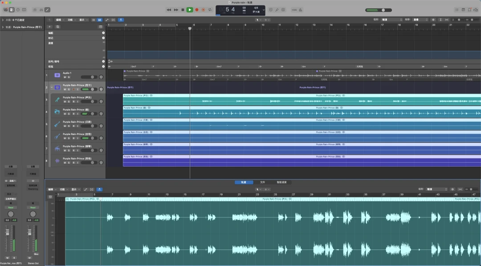Mute the vocals track 3
Image resolution: width=481 pixels, height=266 pixels.
[65, 102]
